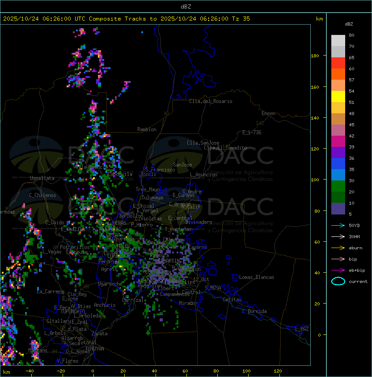The width and height of the screenshot is (372, 377).
Task: Click the 100 km vertical axis tick label
Action: (x=315, y=180)
